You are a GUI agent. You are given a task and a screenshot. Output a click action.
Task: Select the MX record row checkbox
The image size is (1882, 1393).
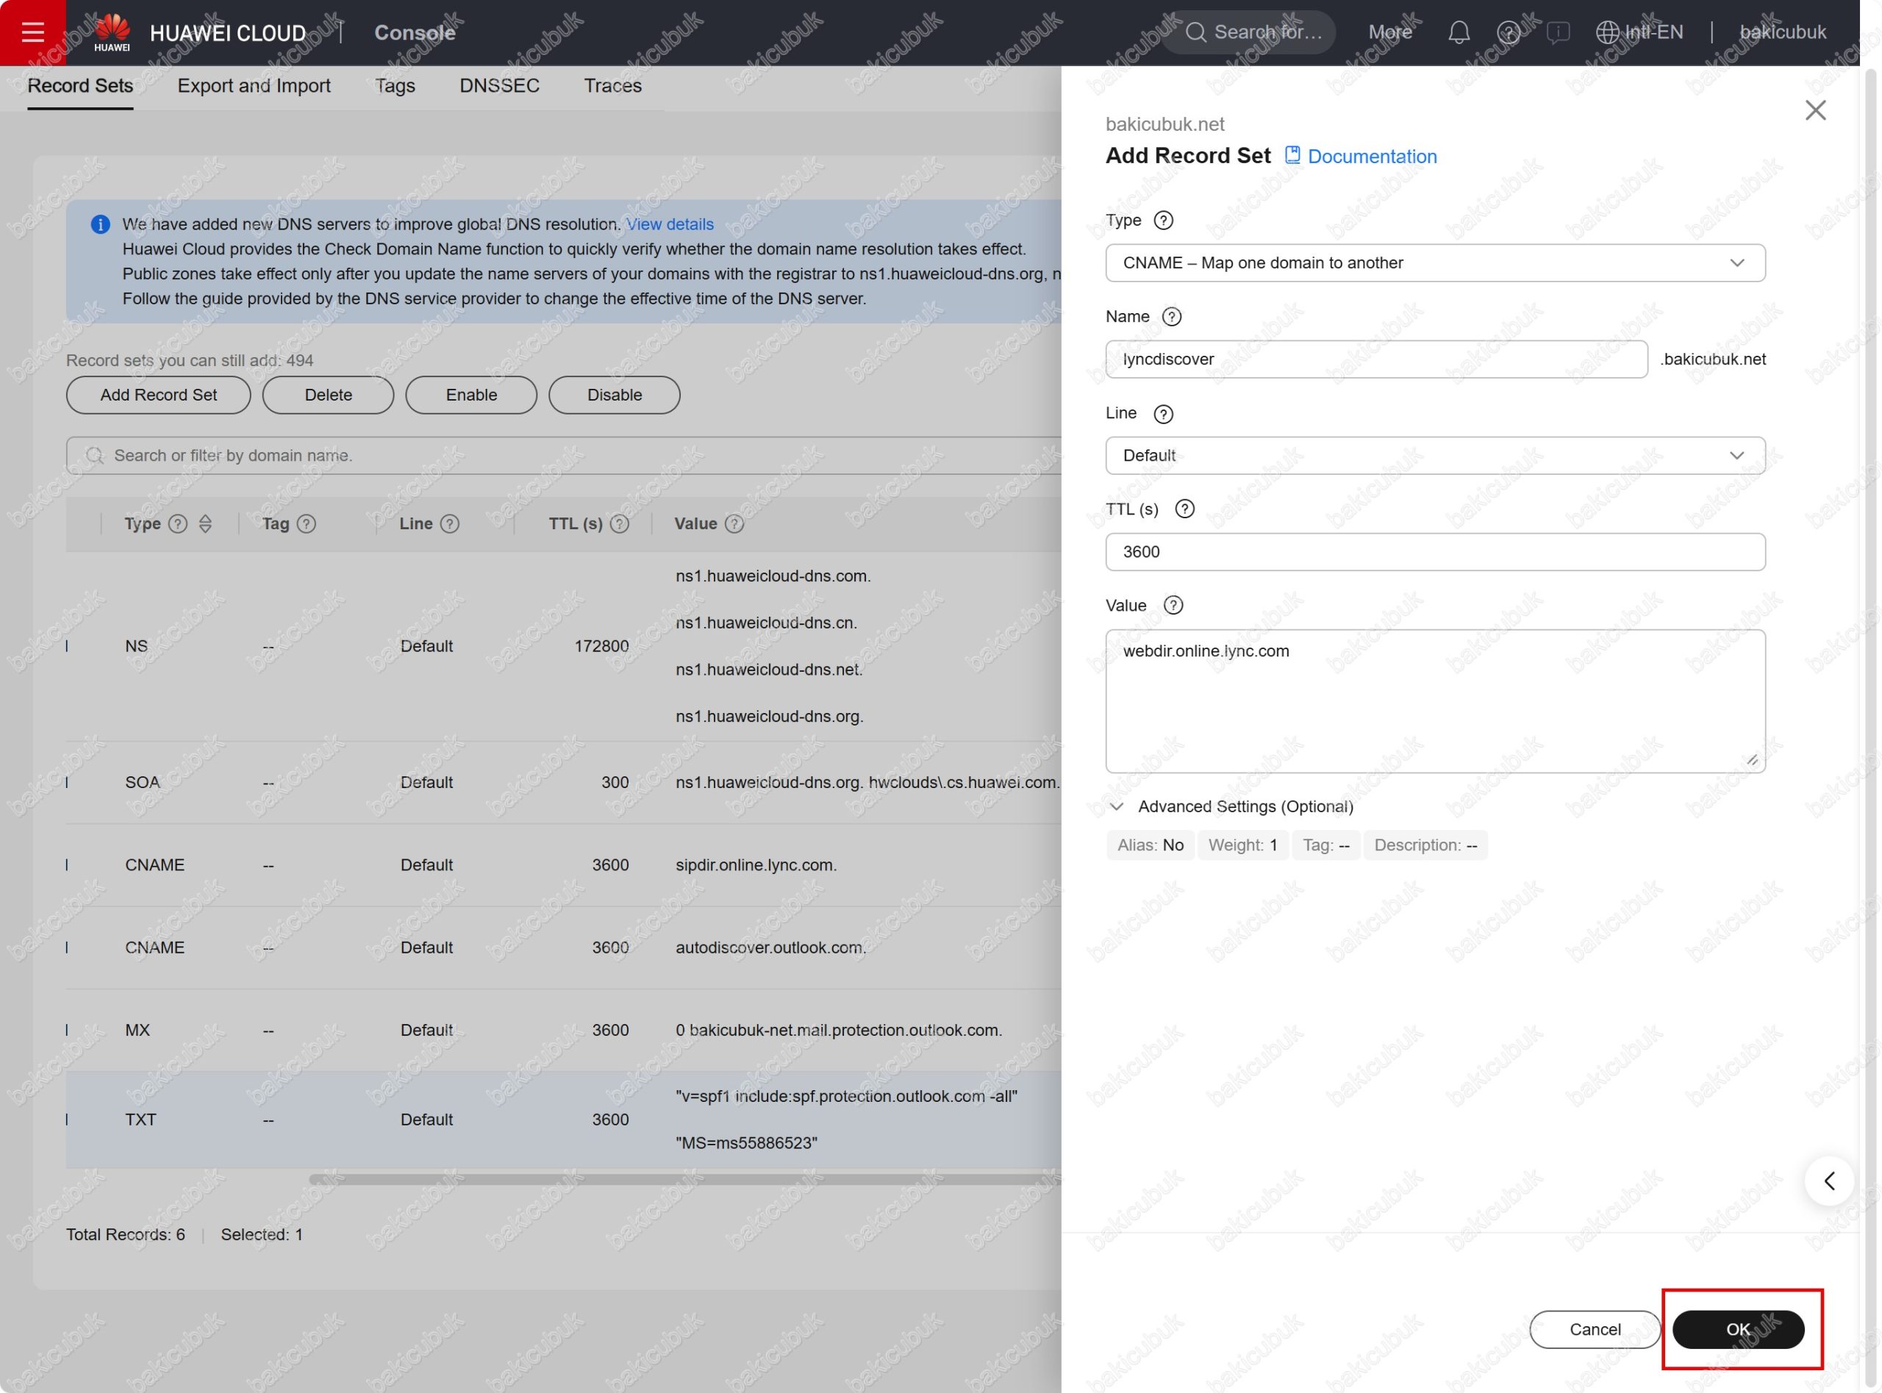pos(68,1030)
